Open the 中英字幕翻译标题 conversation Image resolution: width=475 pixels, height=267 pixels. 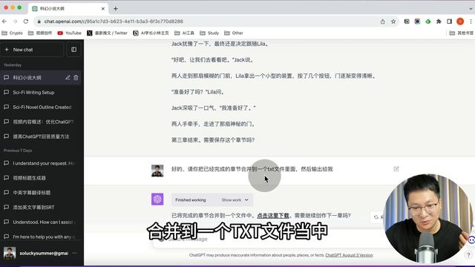(41, 193)
